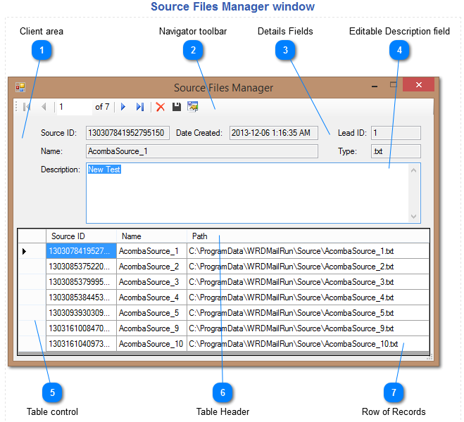Go to next record in navigator

pos(123,107)
